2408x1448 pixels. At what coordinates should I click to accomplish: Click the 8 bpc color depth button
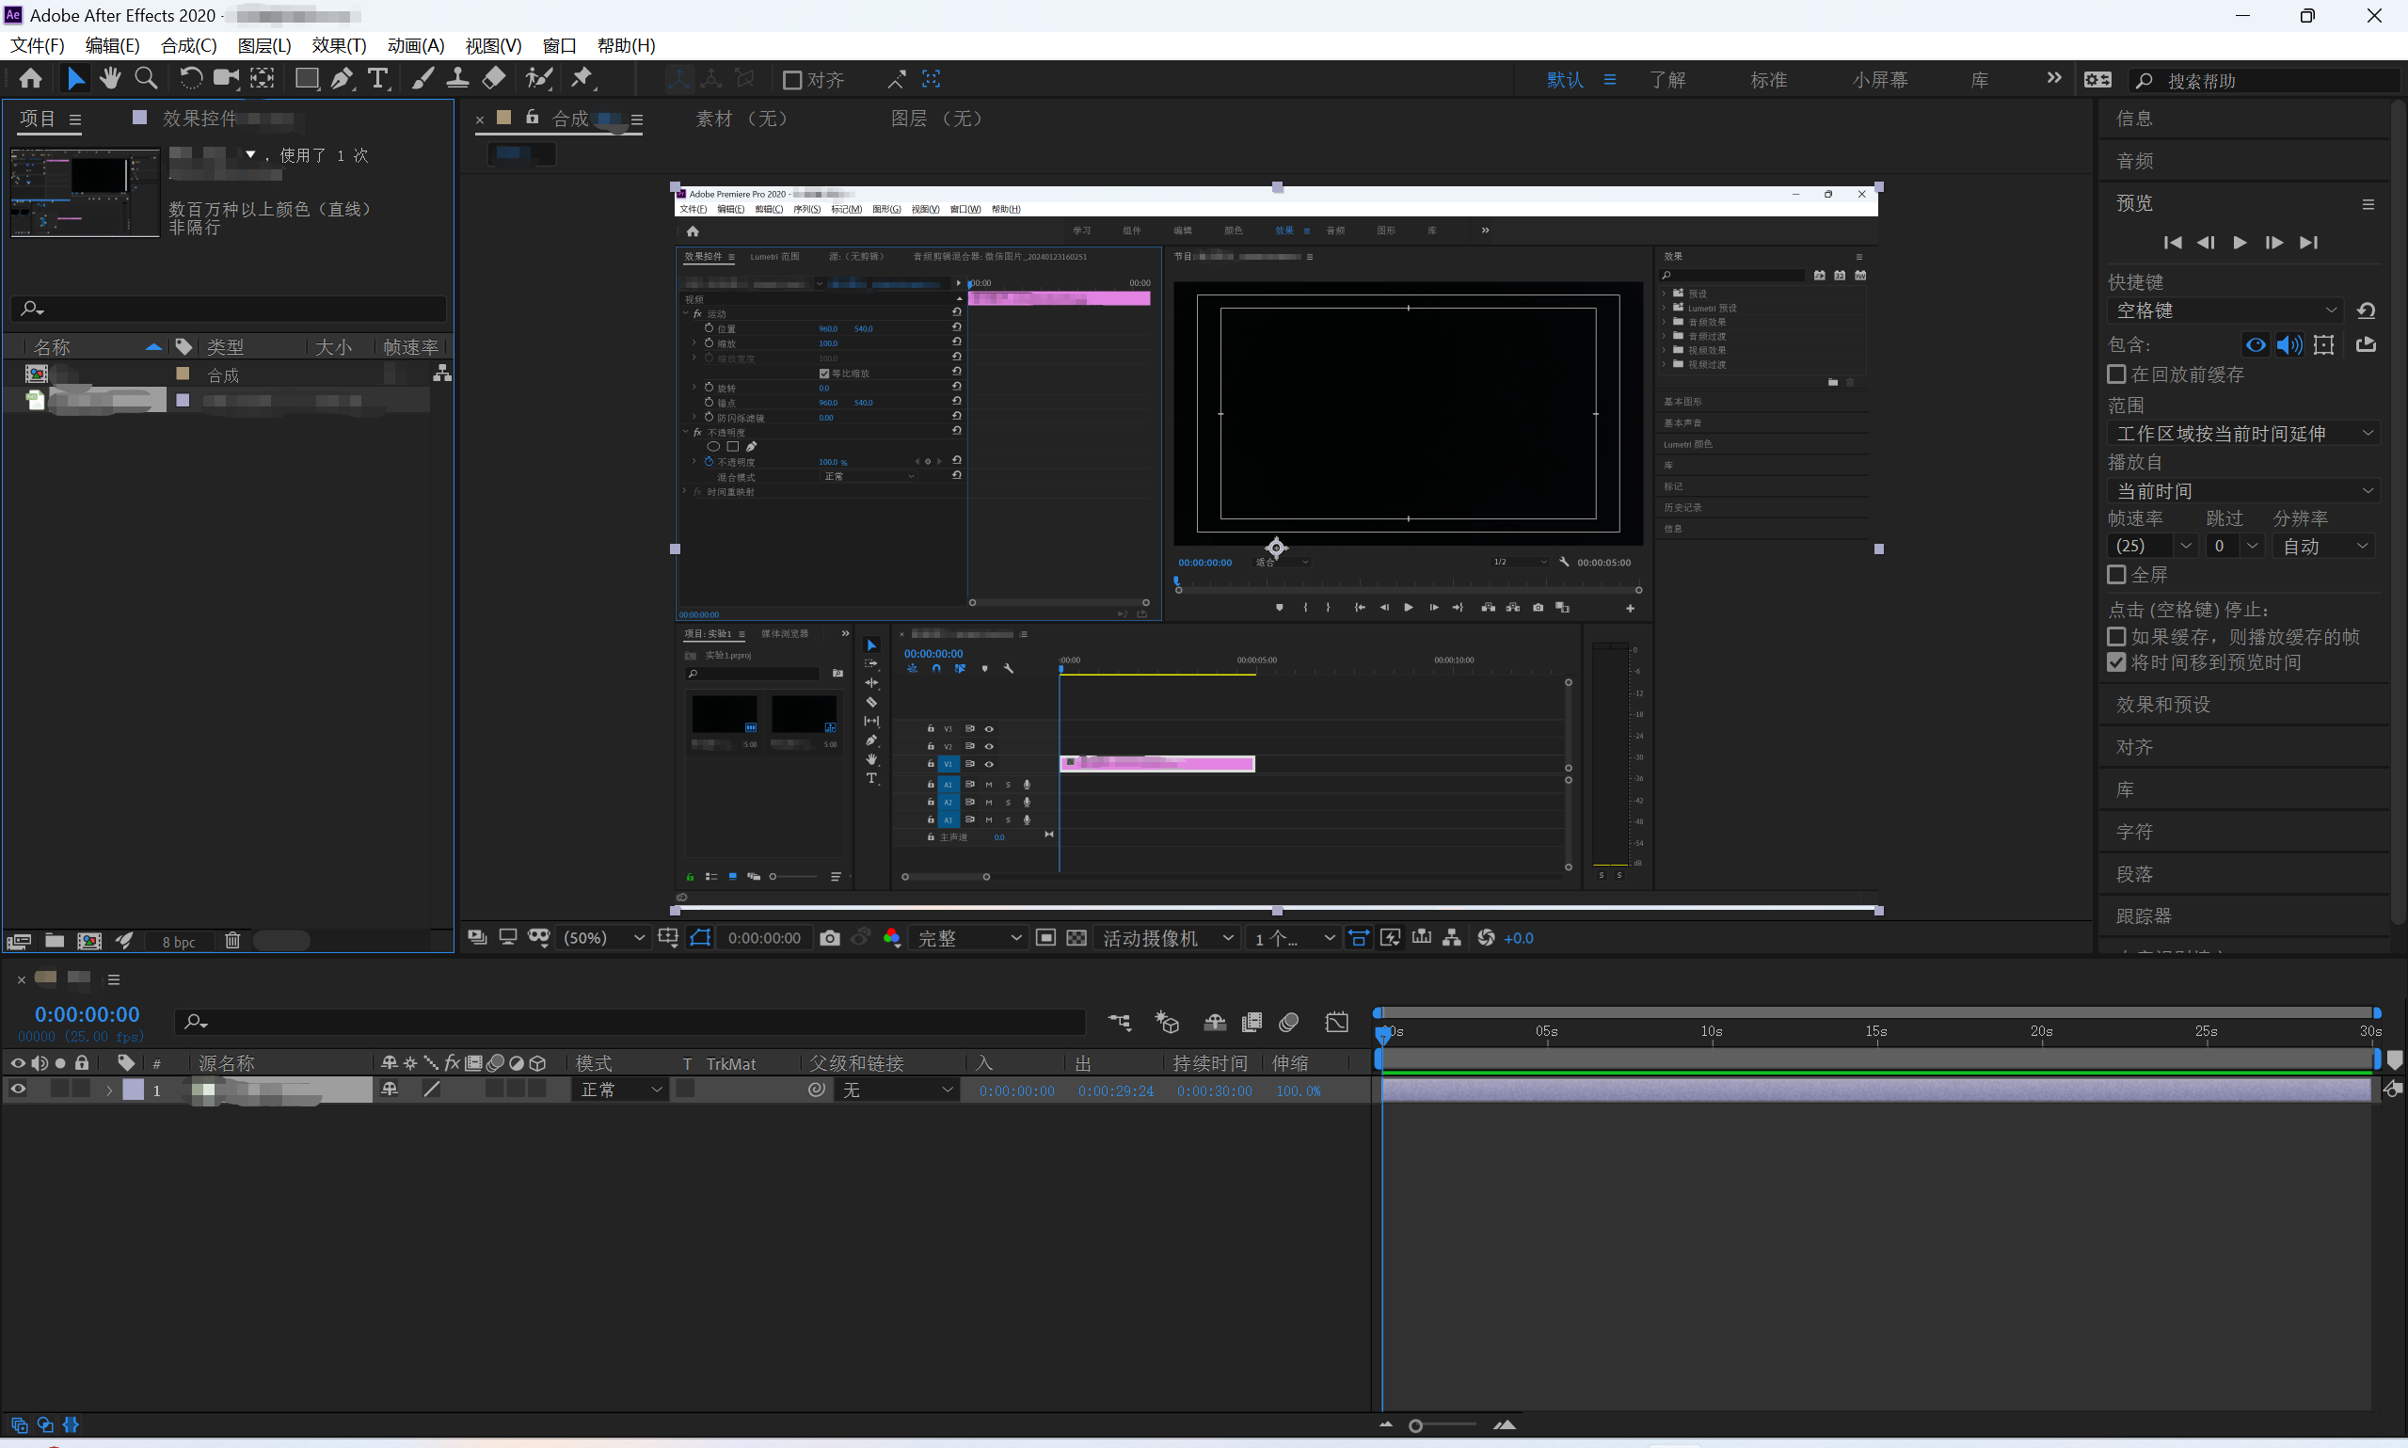(x=179, y=942)
